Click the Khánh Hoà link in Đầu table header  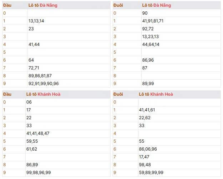(49, 94)
